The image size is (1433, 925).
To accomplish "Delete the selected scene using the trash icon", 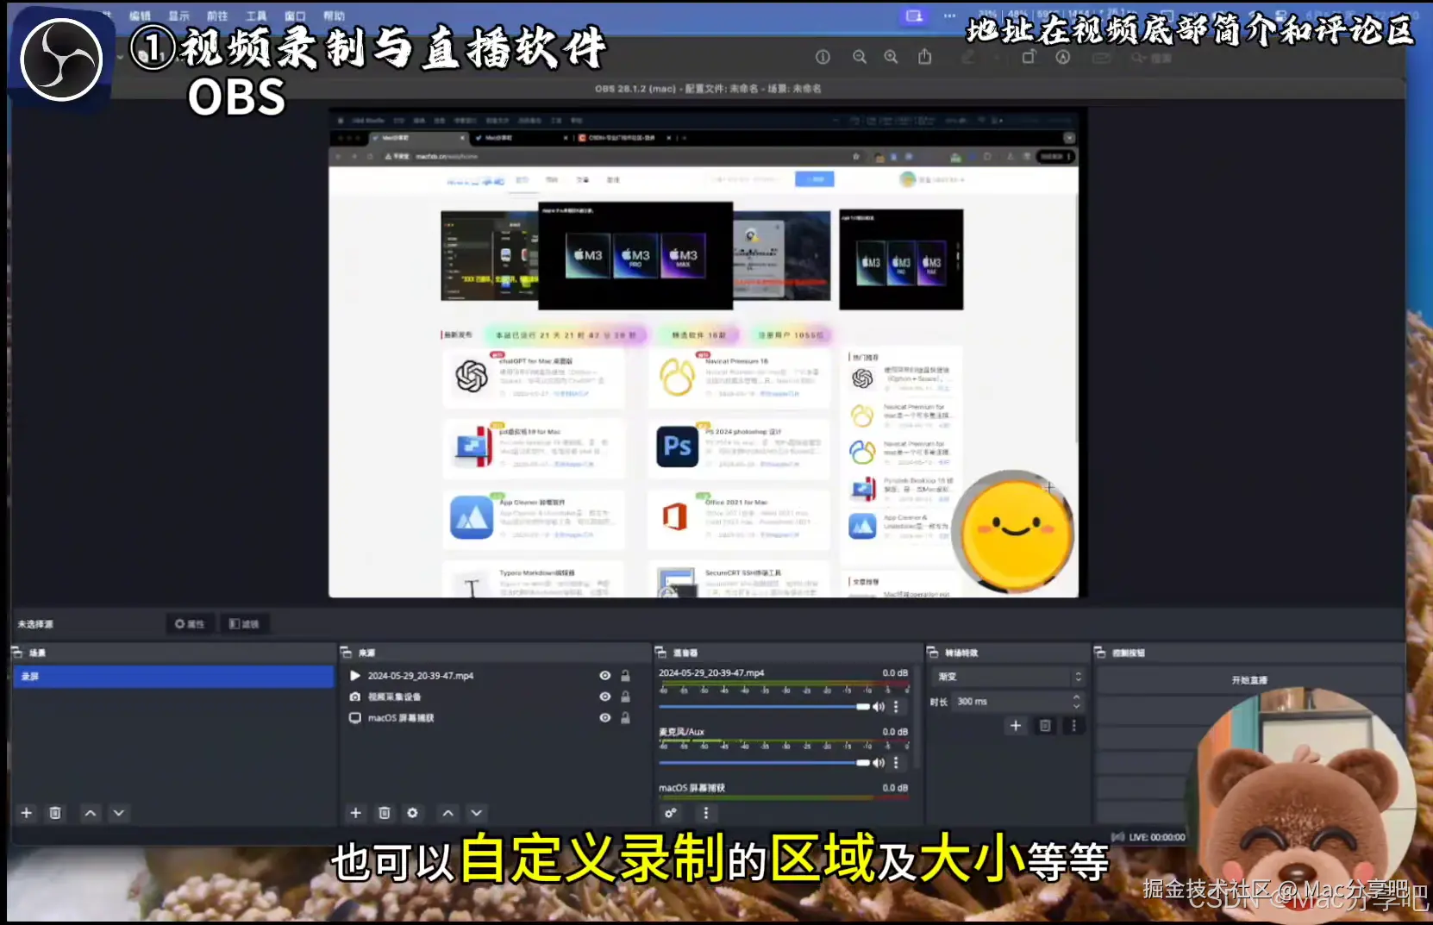I will tap(55, 813).
